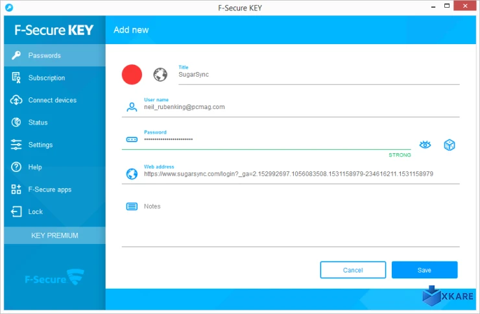Lock the password vault

(54, 211)
